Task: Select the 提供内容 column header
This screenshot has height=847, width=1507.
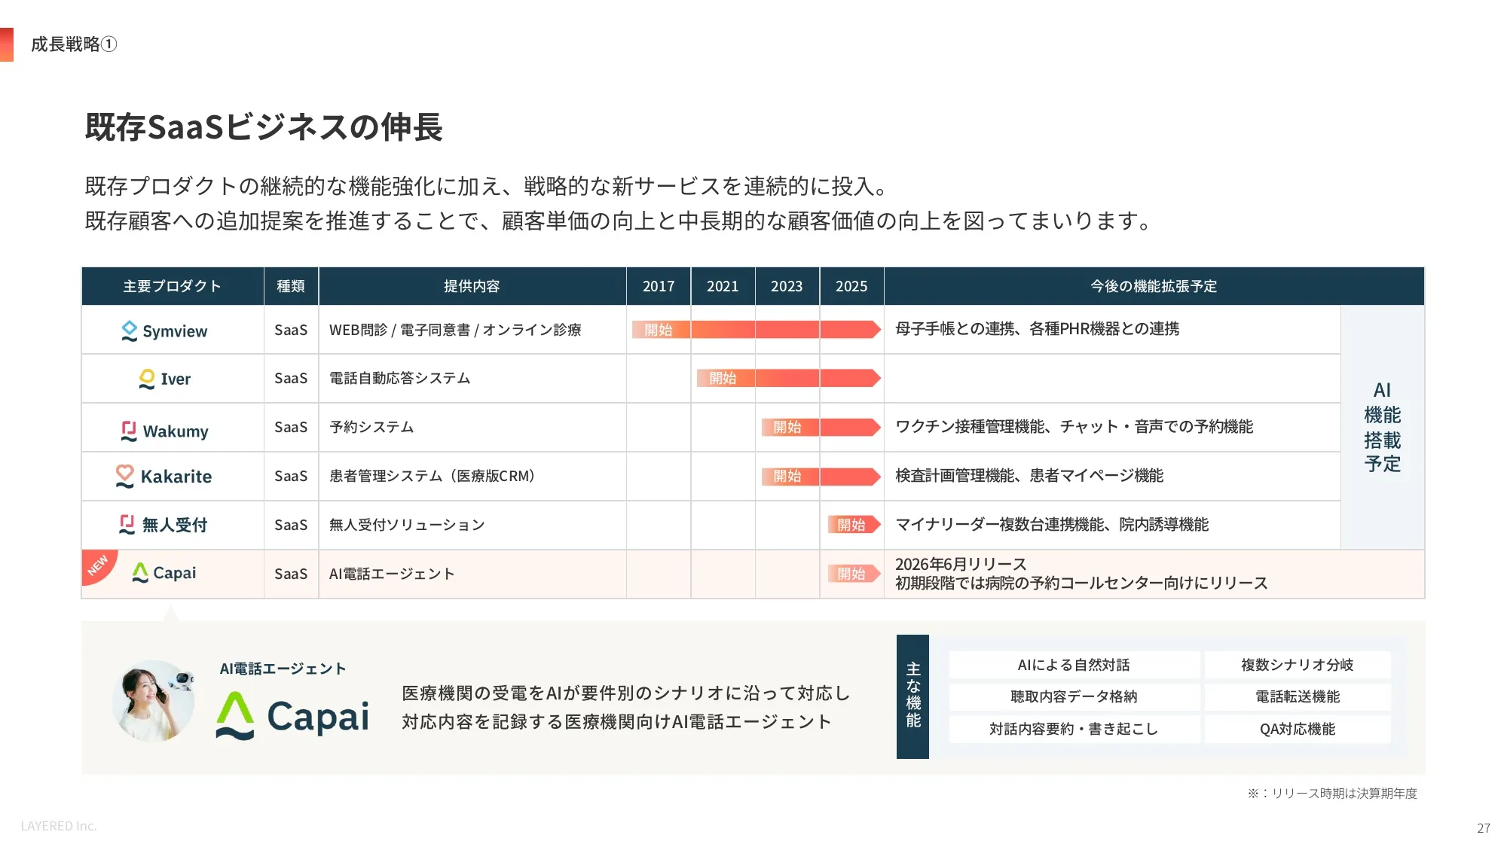Action: pos(472,286)
